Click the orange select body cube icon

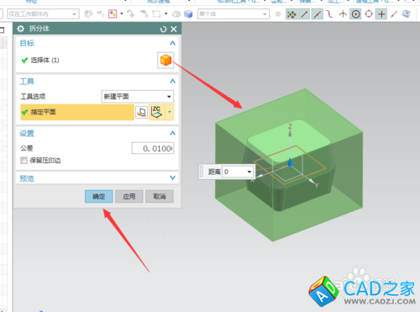click(165, 60)
